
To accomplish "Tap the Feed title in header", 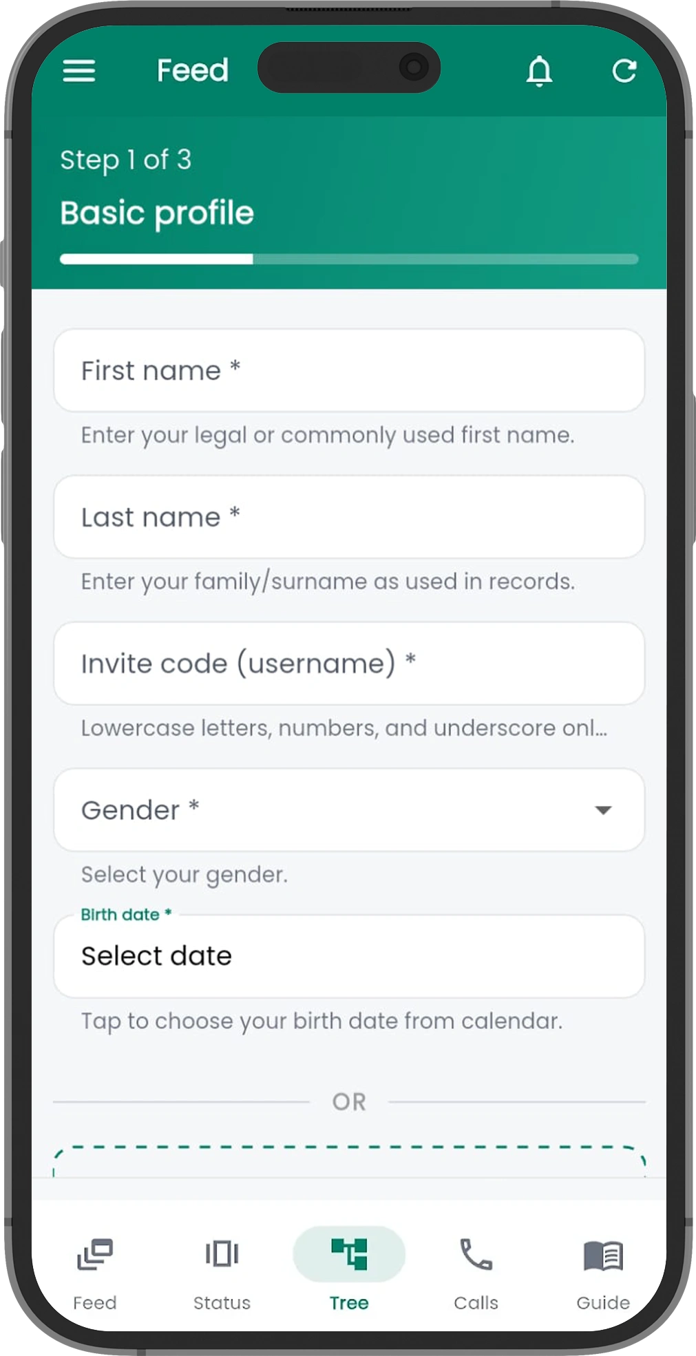I will (193, 71).
